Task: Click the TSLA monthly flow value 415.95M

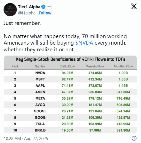Action: coord(123,124)
